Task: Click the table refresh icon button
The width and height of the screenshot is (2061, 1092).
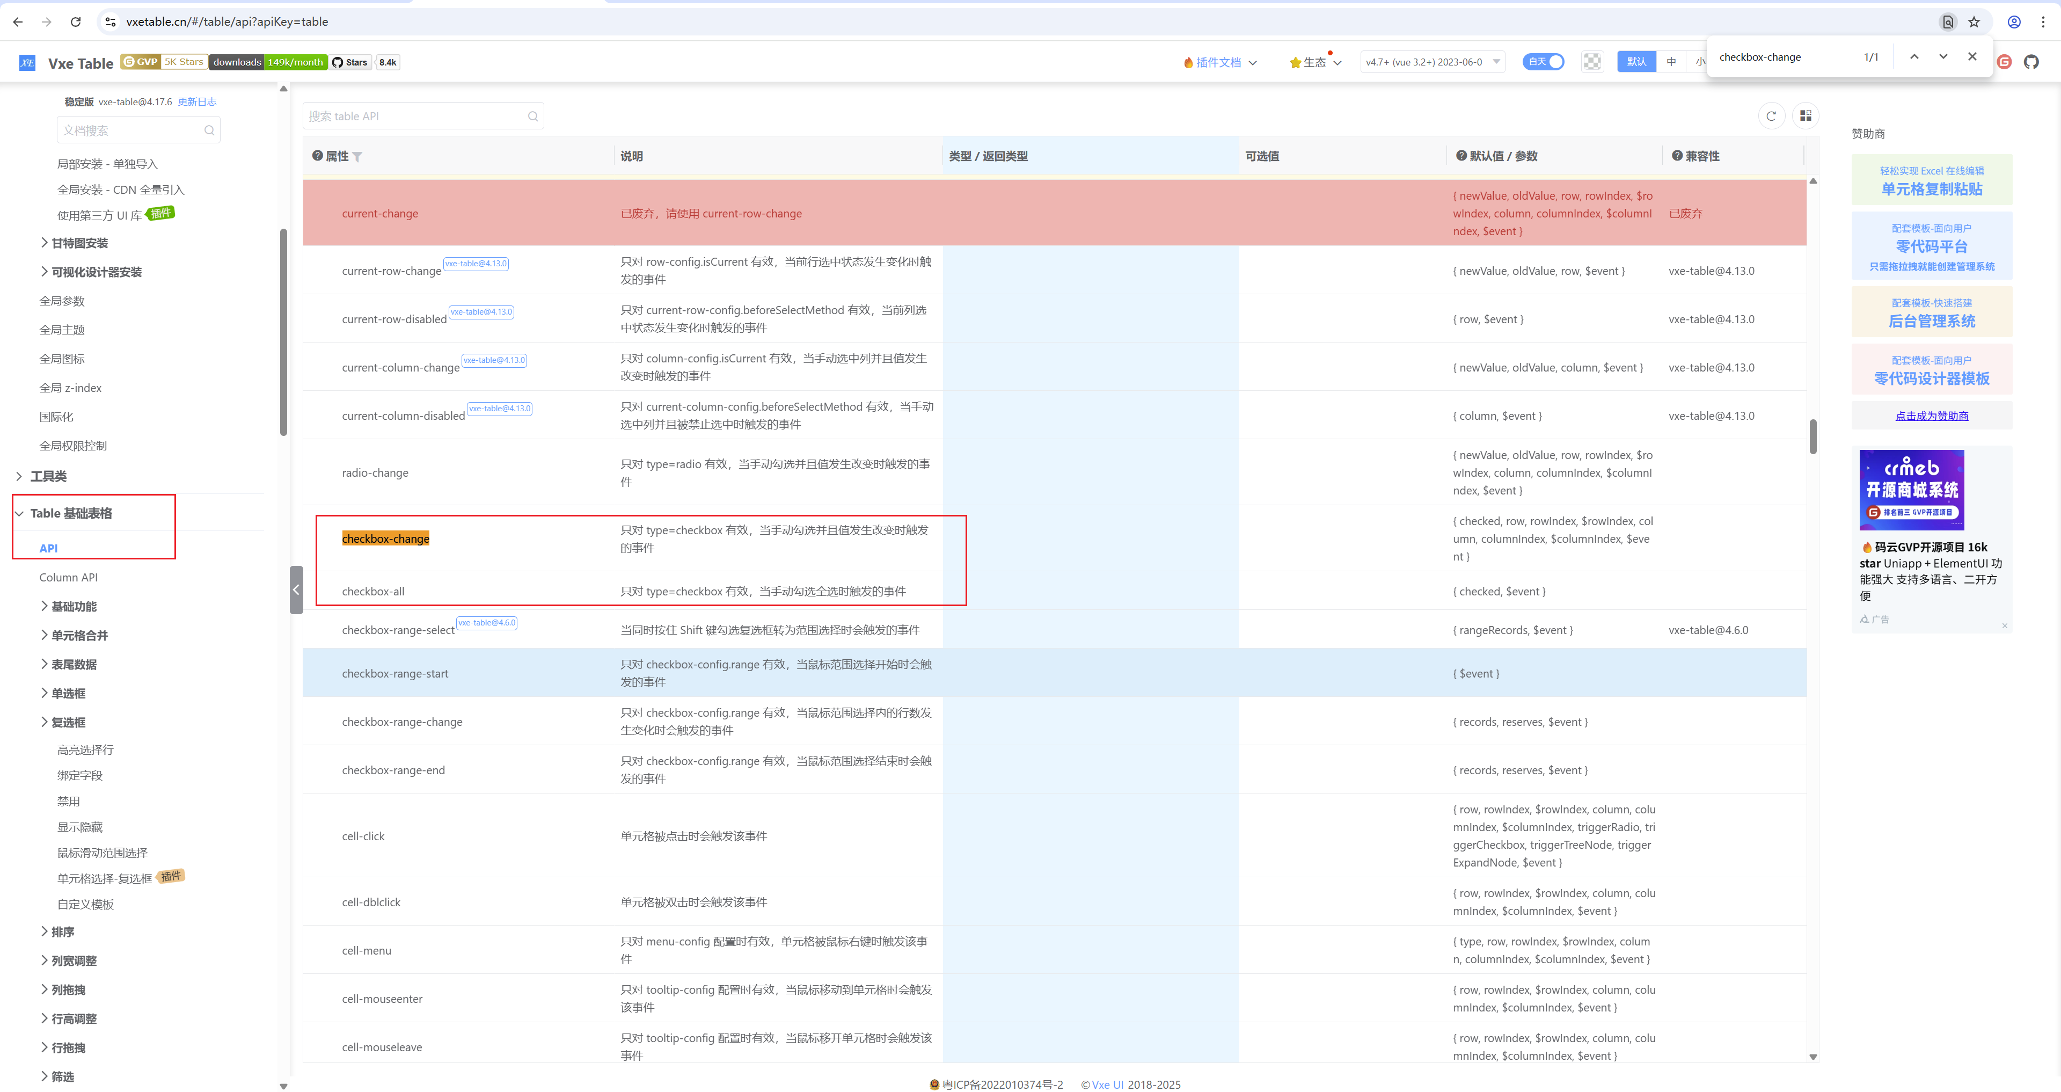Action: 1771,116
